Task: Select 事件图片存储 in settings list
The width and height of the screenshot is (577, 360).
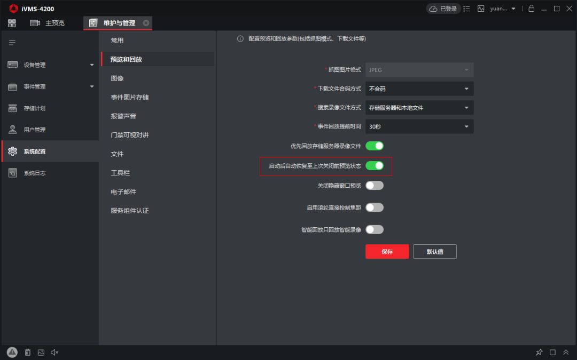Action: tap(130, 97)
